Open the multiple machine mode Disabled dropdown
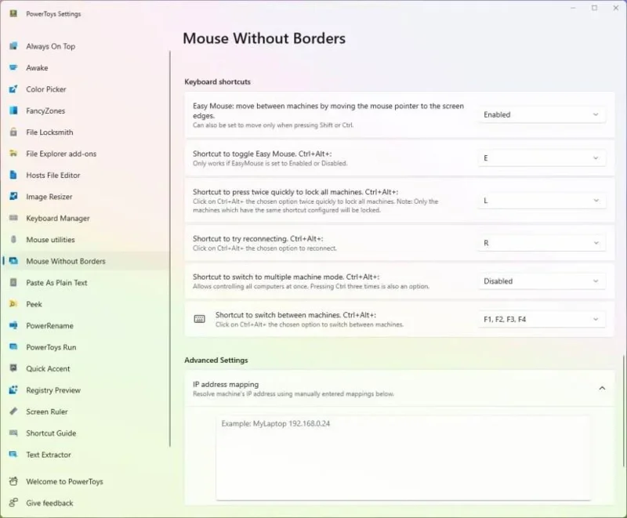 tap(542, 281)
